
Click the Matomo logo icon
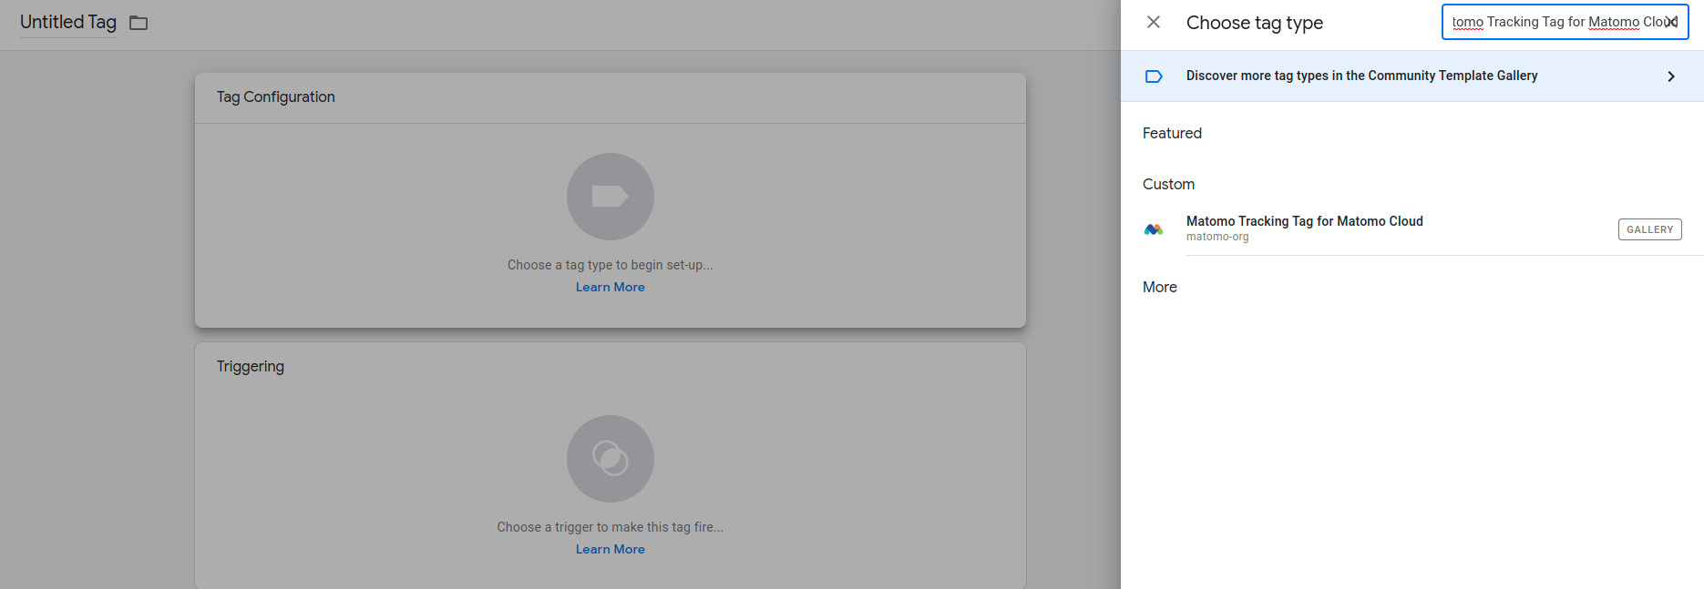point(1154,229)
